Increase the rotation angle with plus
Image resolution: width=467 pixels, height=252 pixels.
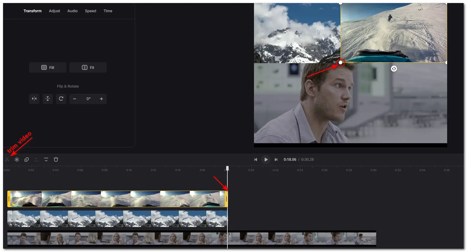101,99
